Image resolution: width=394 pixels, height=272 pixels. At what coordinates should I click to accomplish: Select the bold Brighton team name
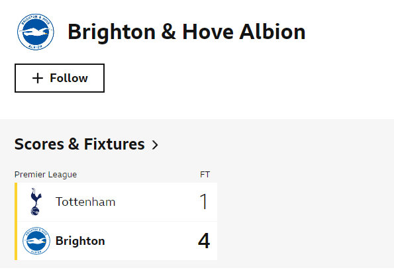click(80, 241)
